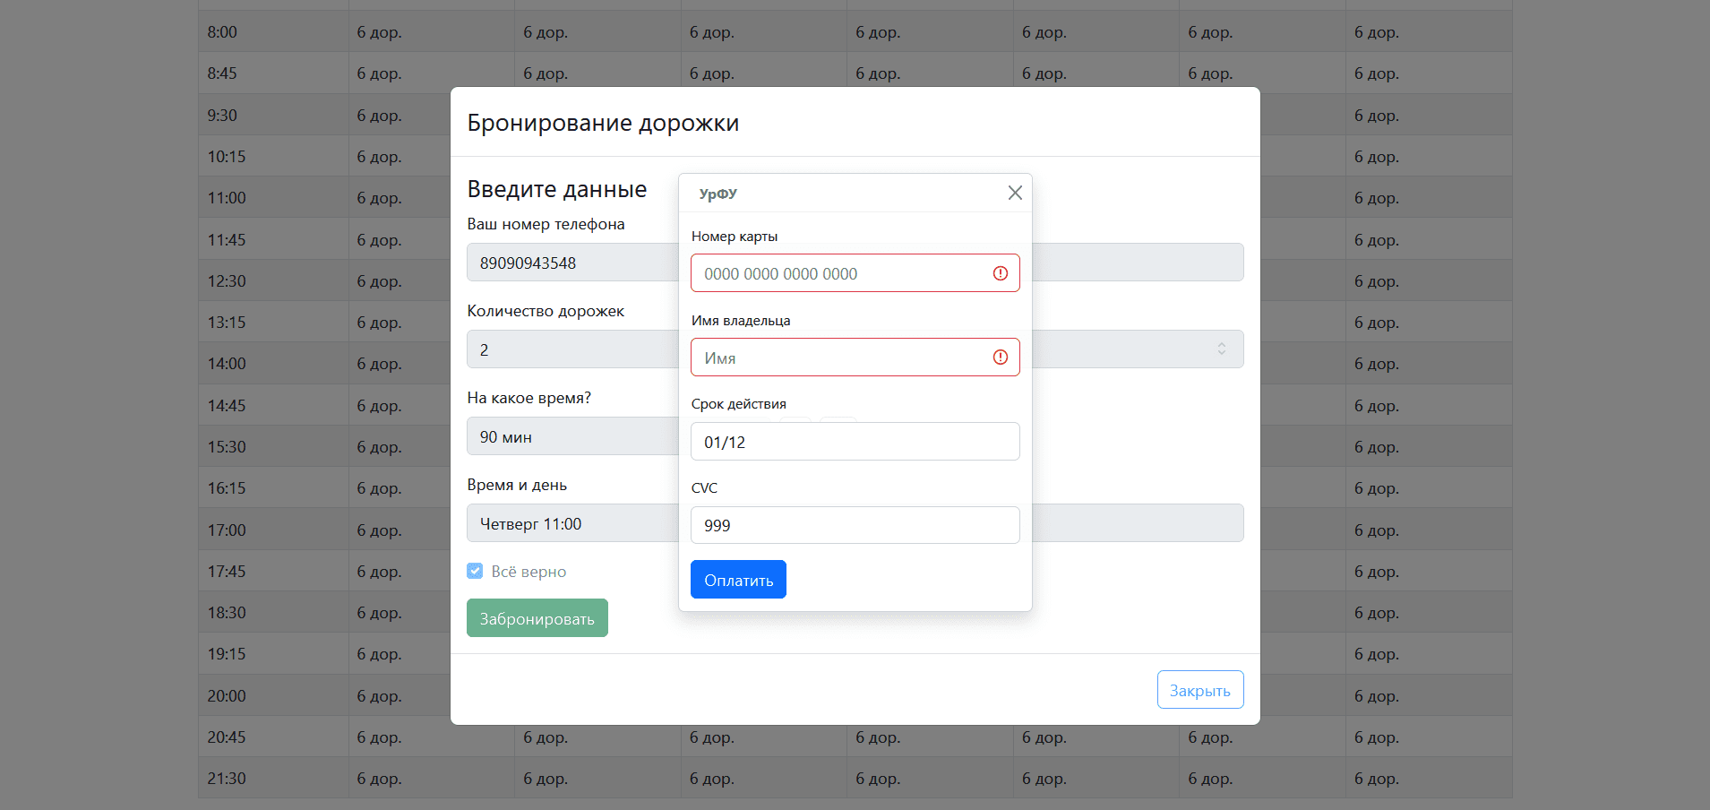Expand the Количество дорожек dropdown arrows
Viewport: 1710px width, 810px height.
(x=1221, y=349)
